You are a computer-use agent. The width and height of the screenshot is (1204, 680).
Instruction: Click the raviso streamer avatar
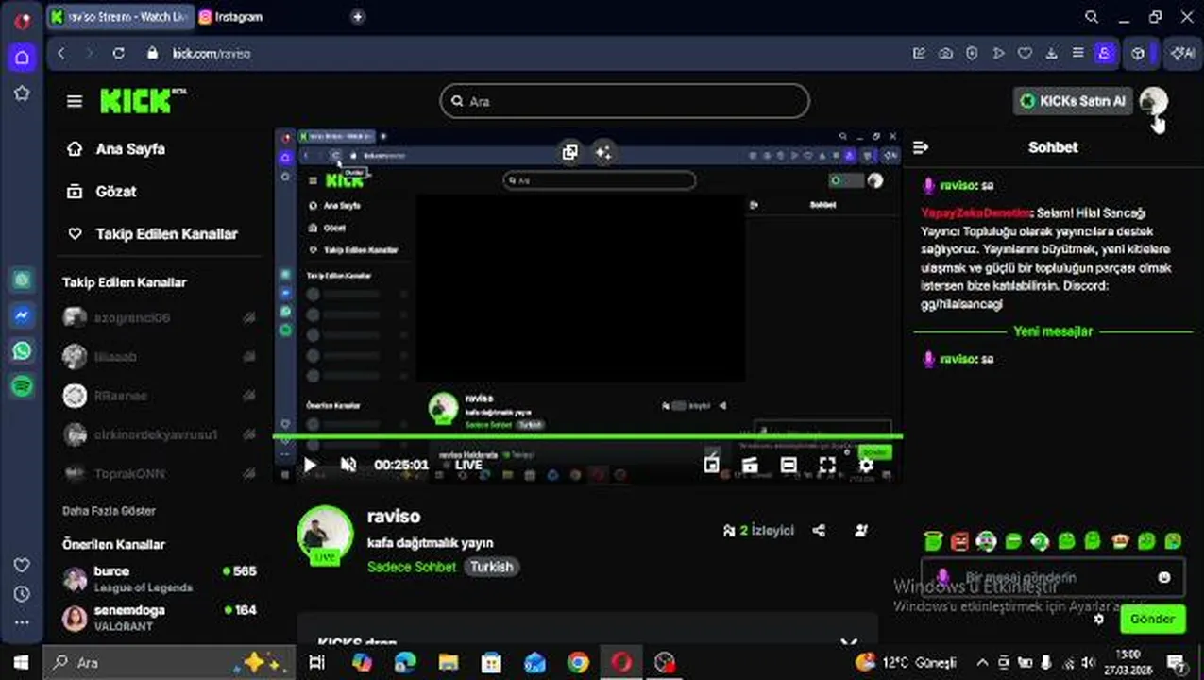pyautogui.click(x=325, y=535)
